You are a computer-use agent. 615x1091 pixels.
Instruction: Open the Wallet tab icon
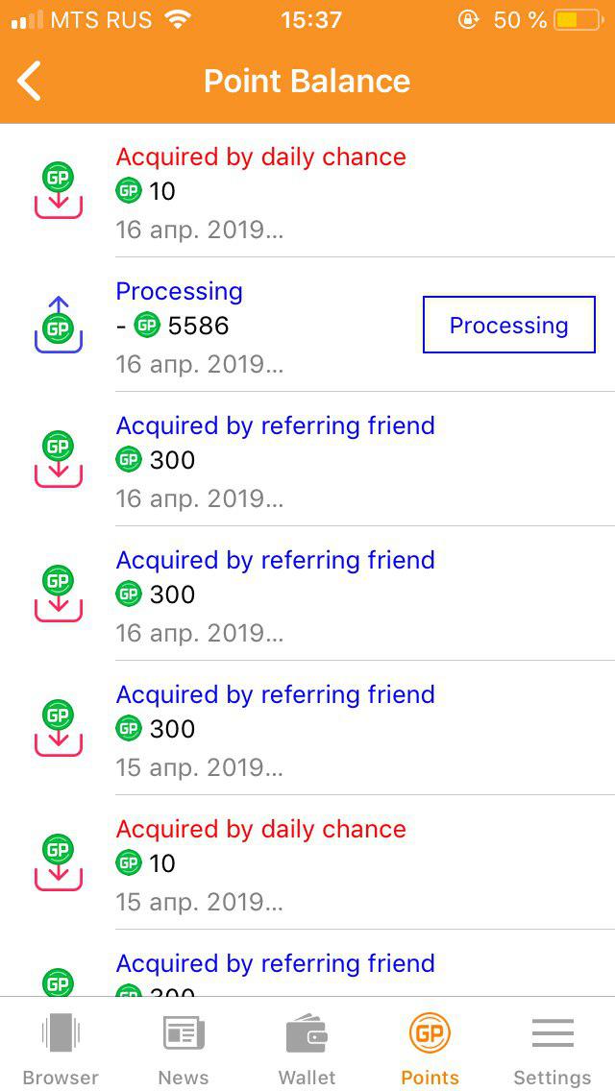(x=307, y=1033)
